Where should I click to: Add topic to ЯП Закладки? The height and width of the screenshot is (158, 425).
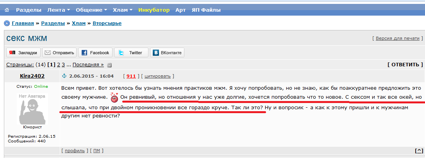pos(23,53)
